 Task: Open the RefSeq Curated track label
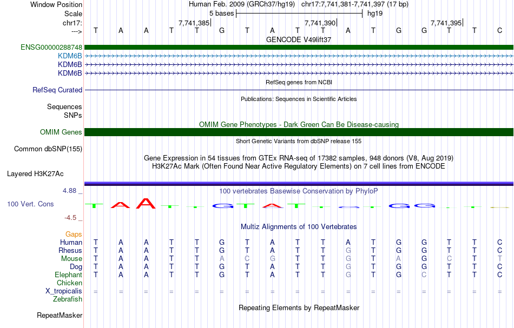click(57, 90)
